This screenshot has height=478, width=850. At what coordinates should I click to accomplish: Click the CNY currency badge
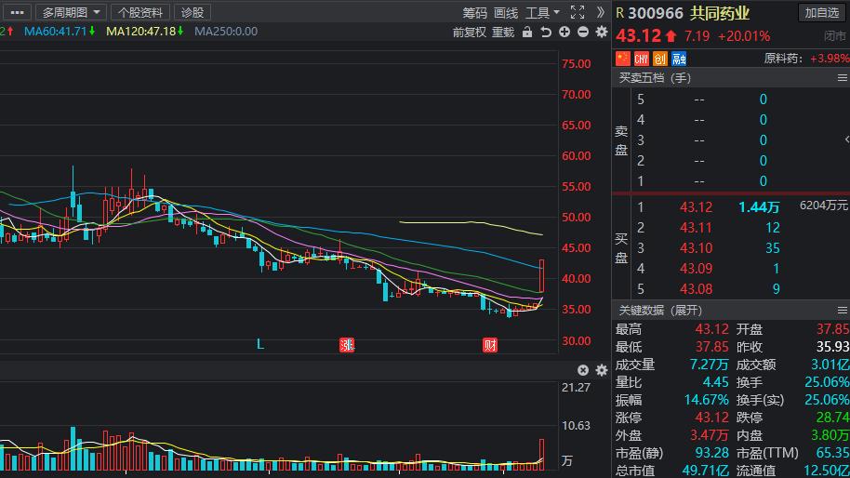point(642,58)
